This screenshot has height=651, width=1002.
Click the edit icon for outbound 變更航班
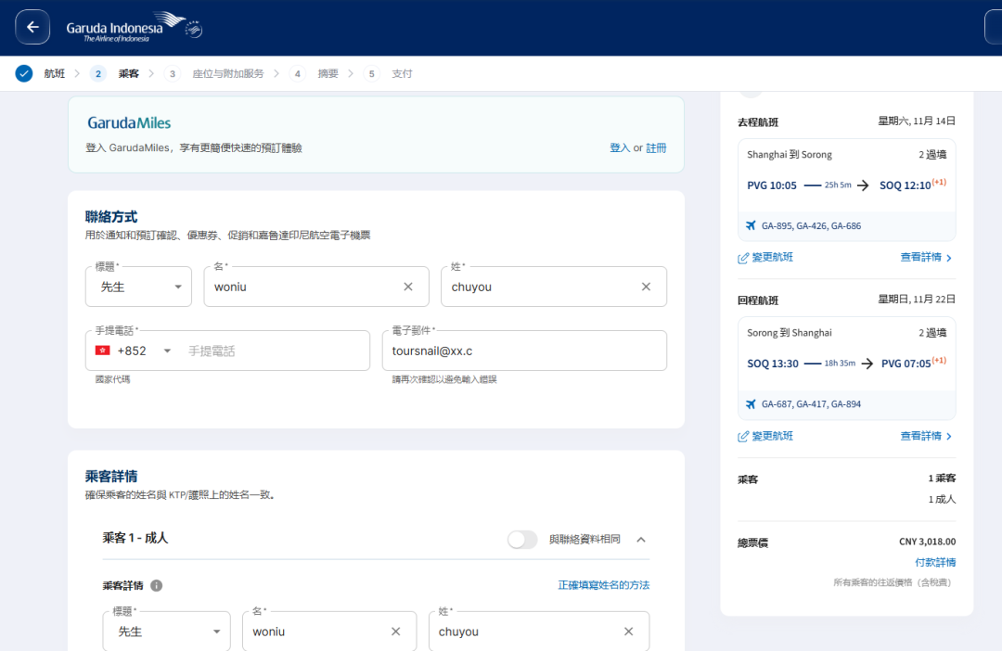coord(743,258)
